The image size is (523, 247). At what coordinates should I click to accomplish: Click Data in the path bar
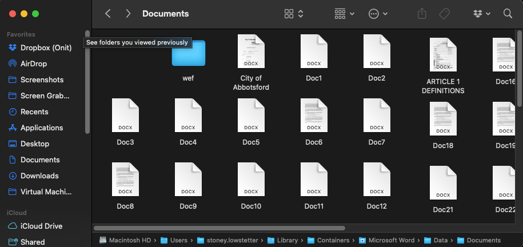436,240
